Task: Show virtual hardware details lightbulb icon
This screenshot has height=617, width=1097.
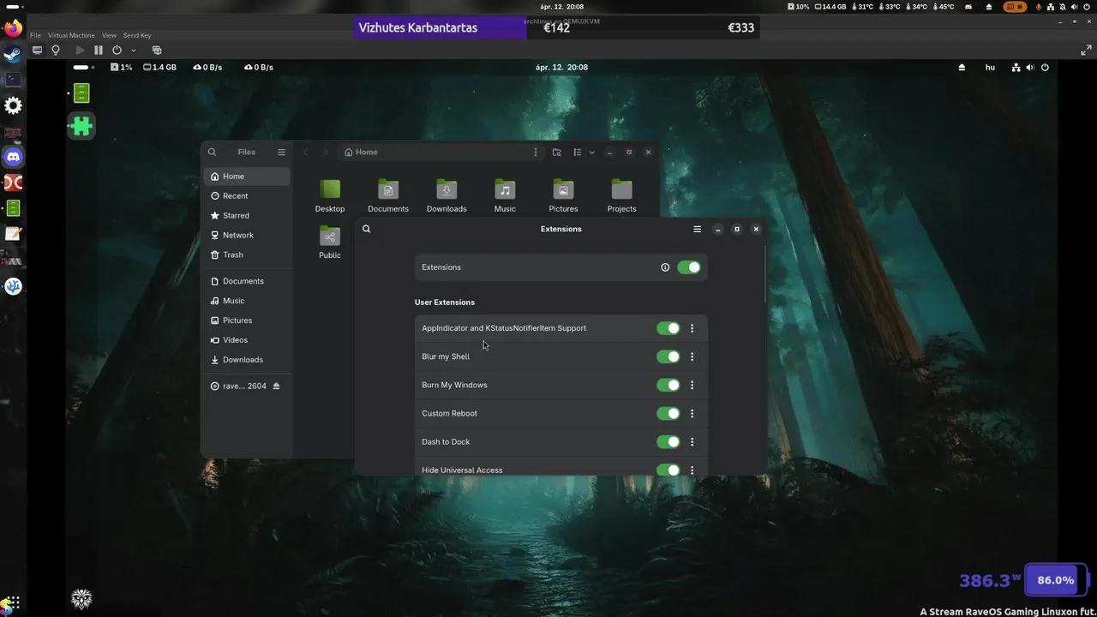Action: point(56,50)
